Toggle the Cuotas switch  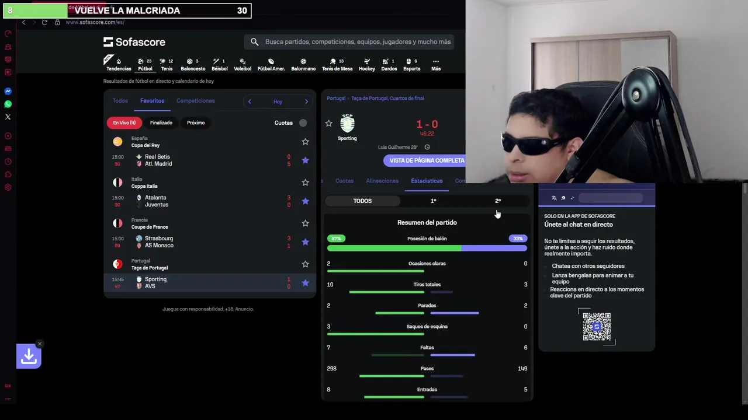click(303, 123)
